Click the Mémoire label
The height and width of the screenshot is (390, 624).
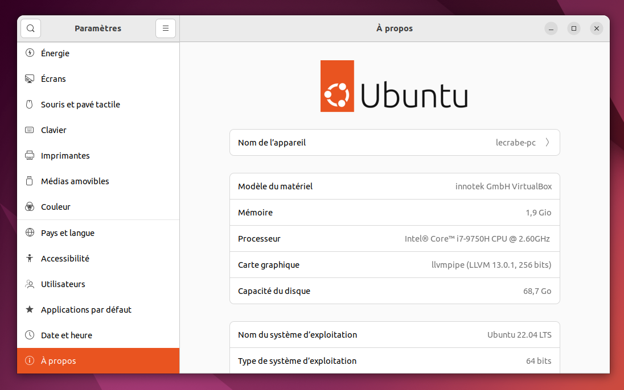click(255, 212)
